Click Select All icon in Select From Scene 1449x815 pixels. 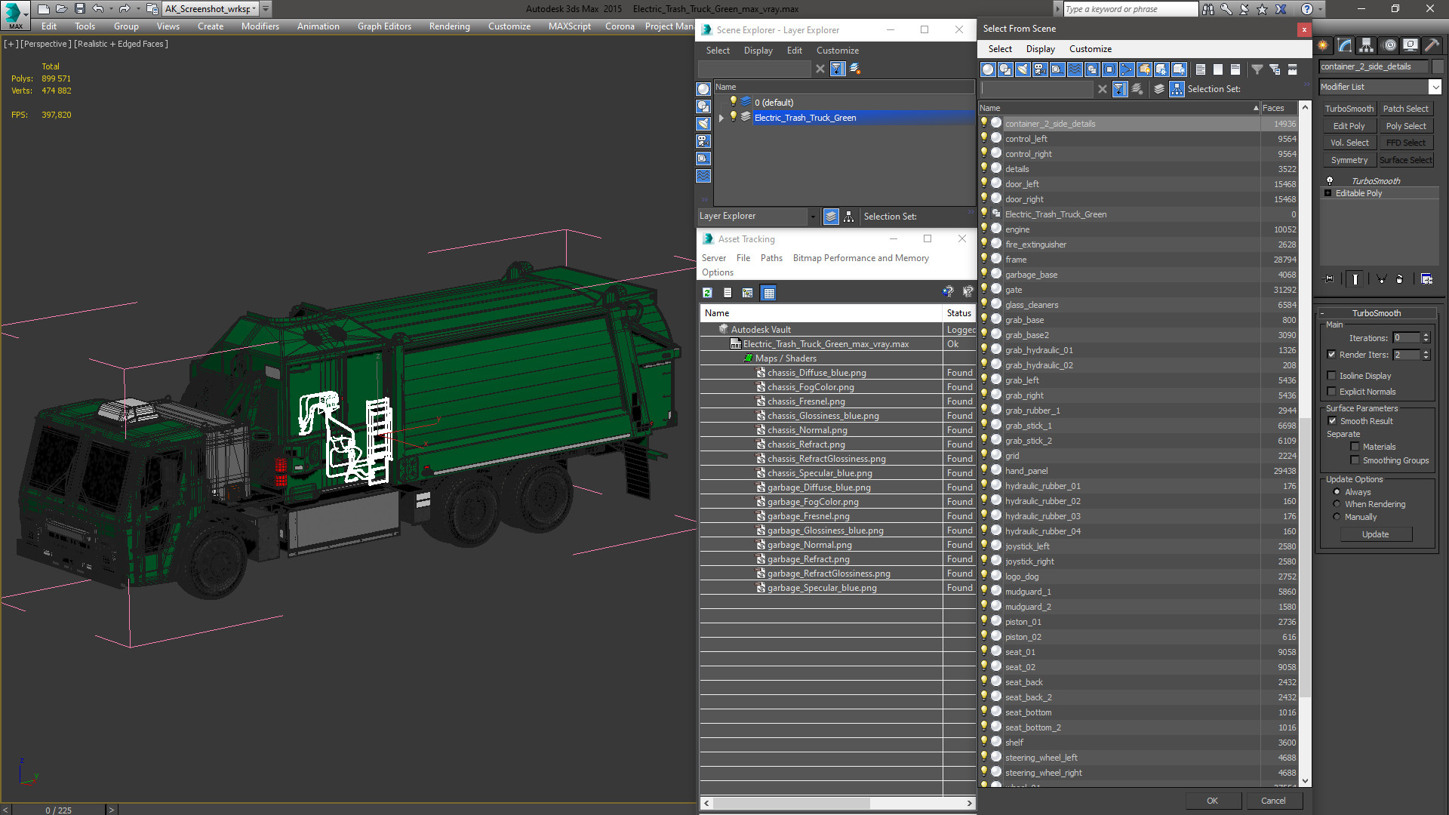(x=1201, y=69)
